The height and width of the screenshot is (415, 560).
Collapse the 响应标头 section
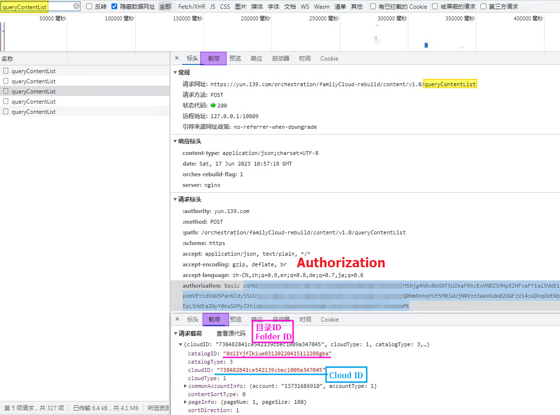(x=175, y=141)
